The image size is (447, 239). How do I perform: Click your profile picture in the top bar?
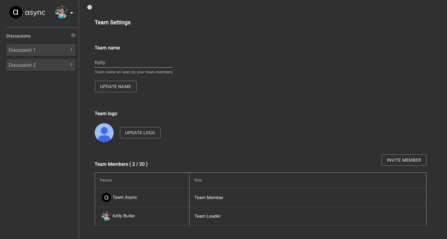62,12
